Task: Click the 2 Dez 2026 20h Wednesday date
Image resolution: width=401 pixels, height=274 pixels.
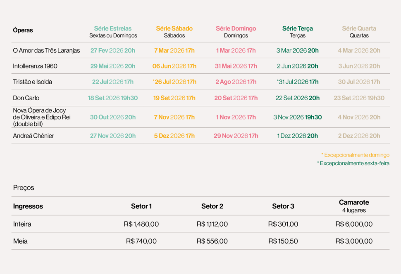Action: [x=359, y=136]
